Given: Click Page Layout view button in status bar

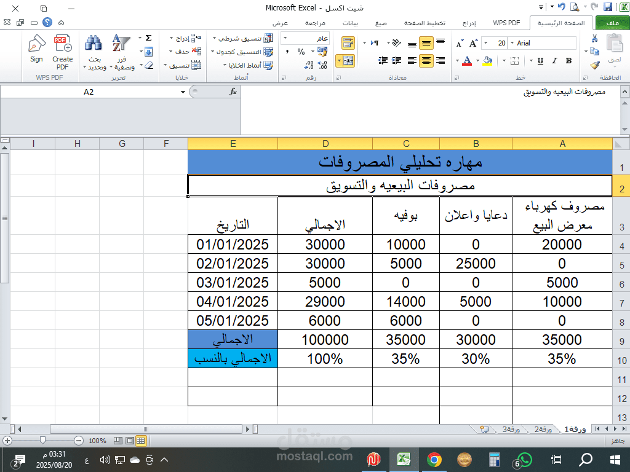Looking at the screenshot, I should (x=129, y=441).
